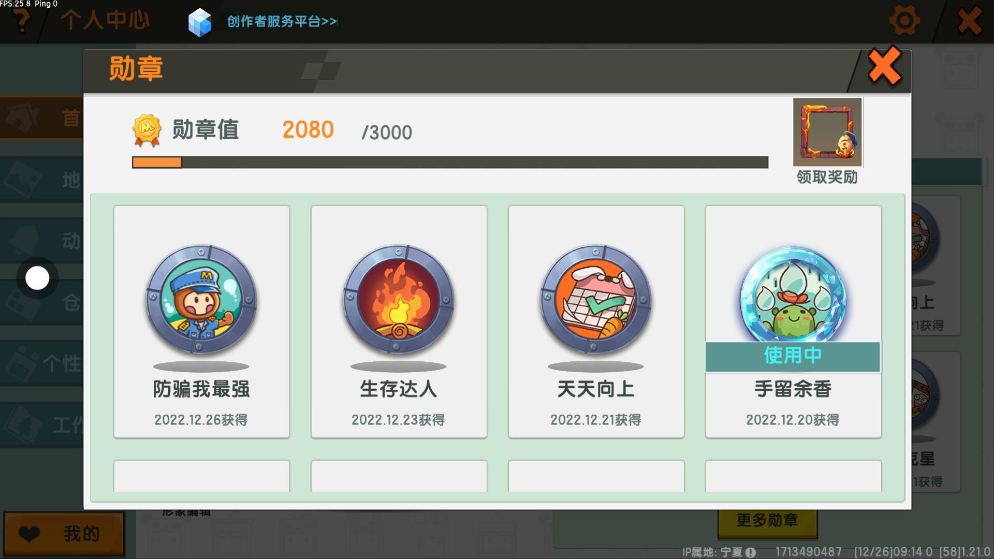Viewport: 994px width, 559px height.
Task: Close the 勋章 medal dialog
Action: coord(885,66)
